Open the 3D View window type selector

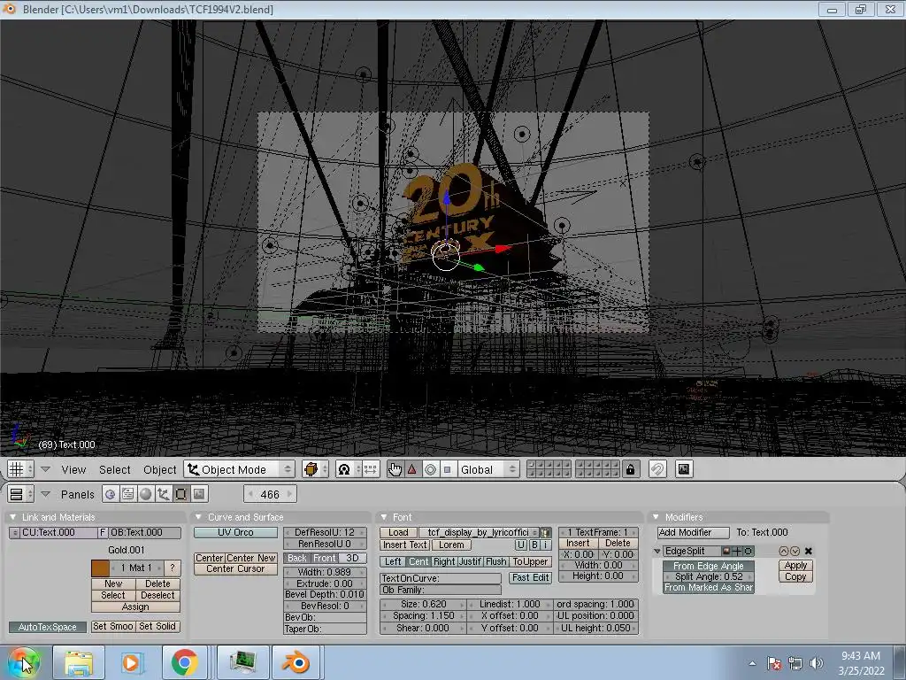coord(19,469)
